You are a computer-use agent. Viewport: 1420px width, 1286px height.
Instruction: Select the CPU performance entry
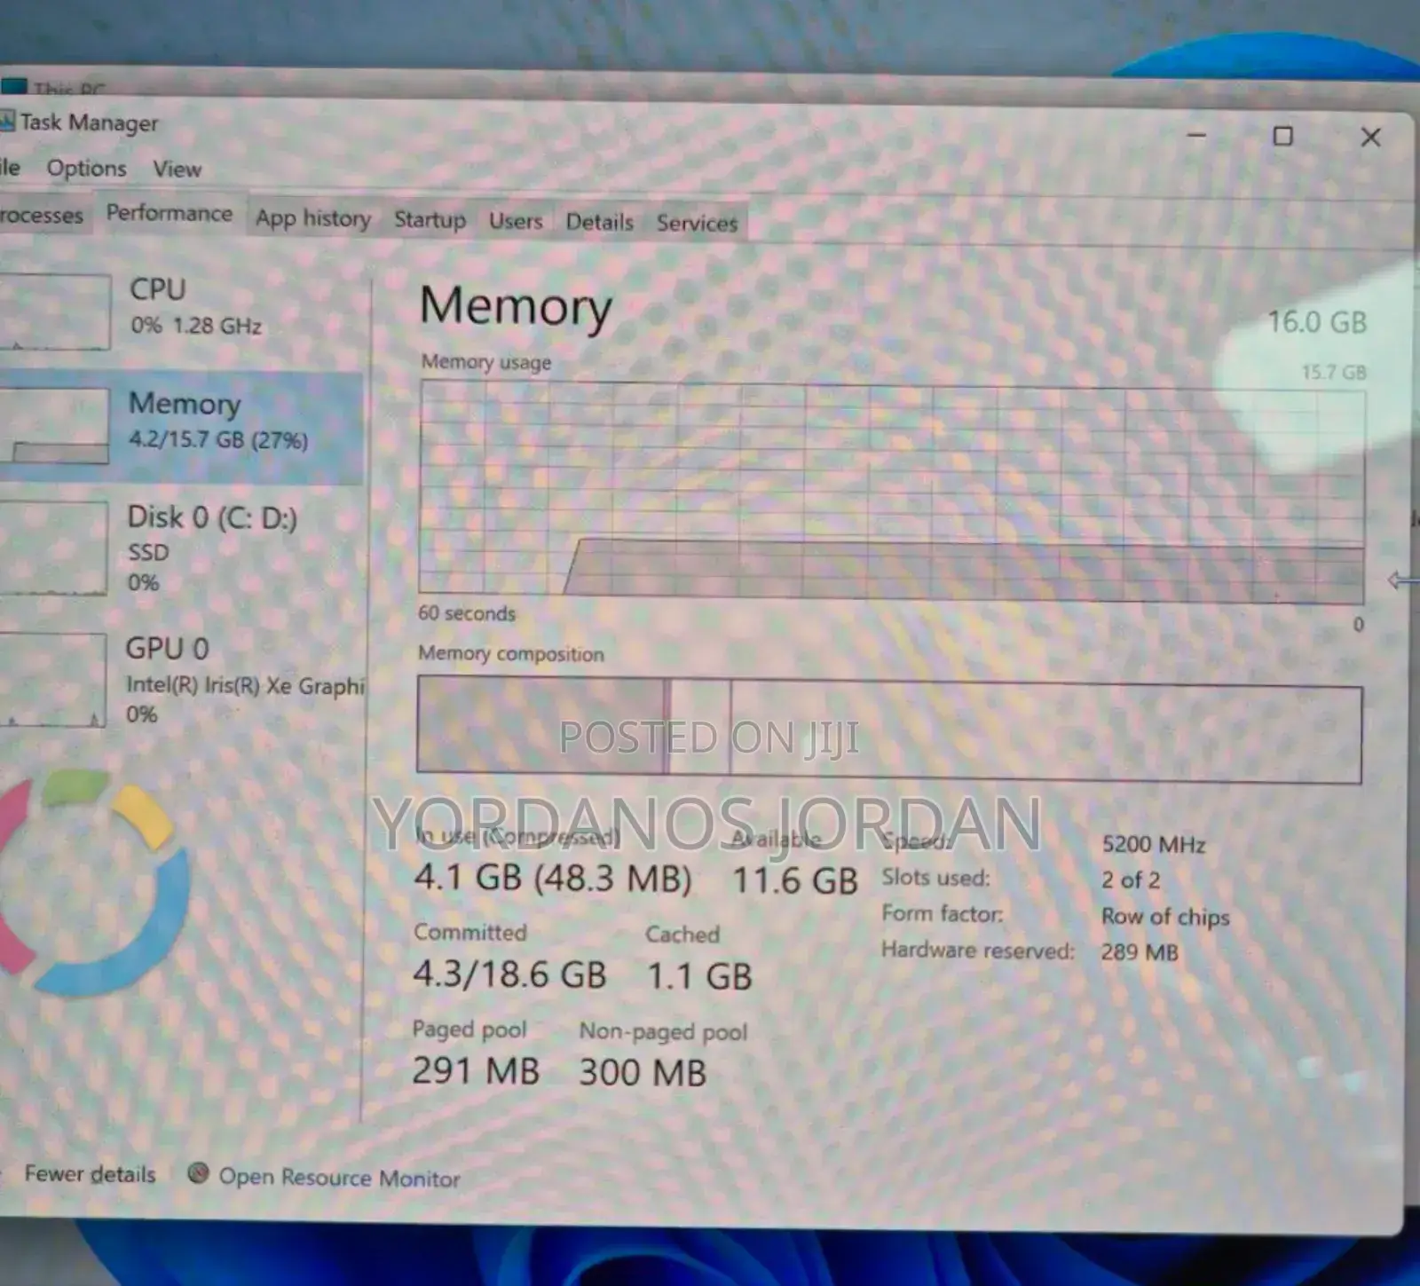182,309
